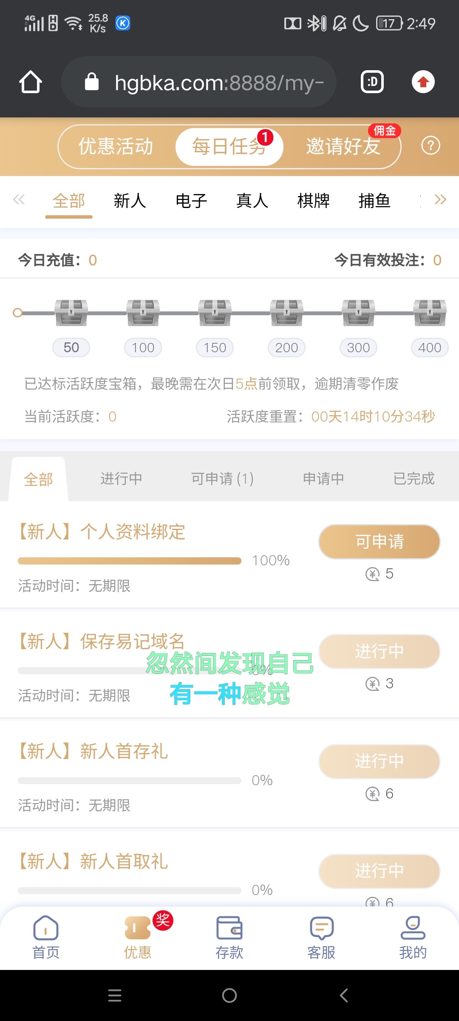Viewport: 459px width, 1021px height.
Task: Filter tasks by 可申请 (1)
Action: [x=222, y=479]
